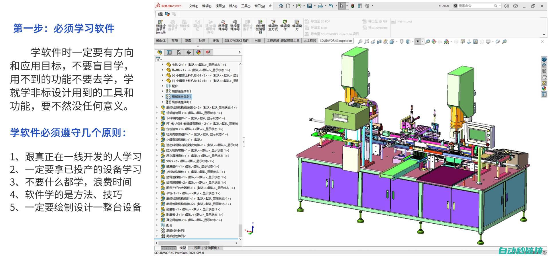Image resolution: width=550 pixels, height=257 pixels.
Task: Click the Open file folder icon
Action: pos(298,6)
